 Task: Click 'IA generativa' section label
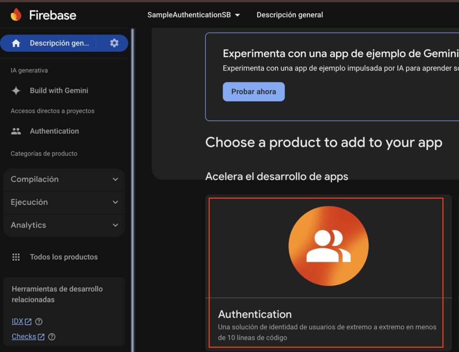pos(29,70)
